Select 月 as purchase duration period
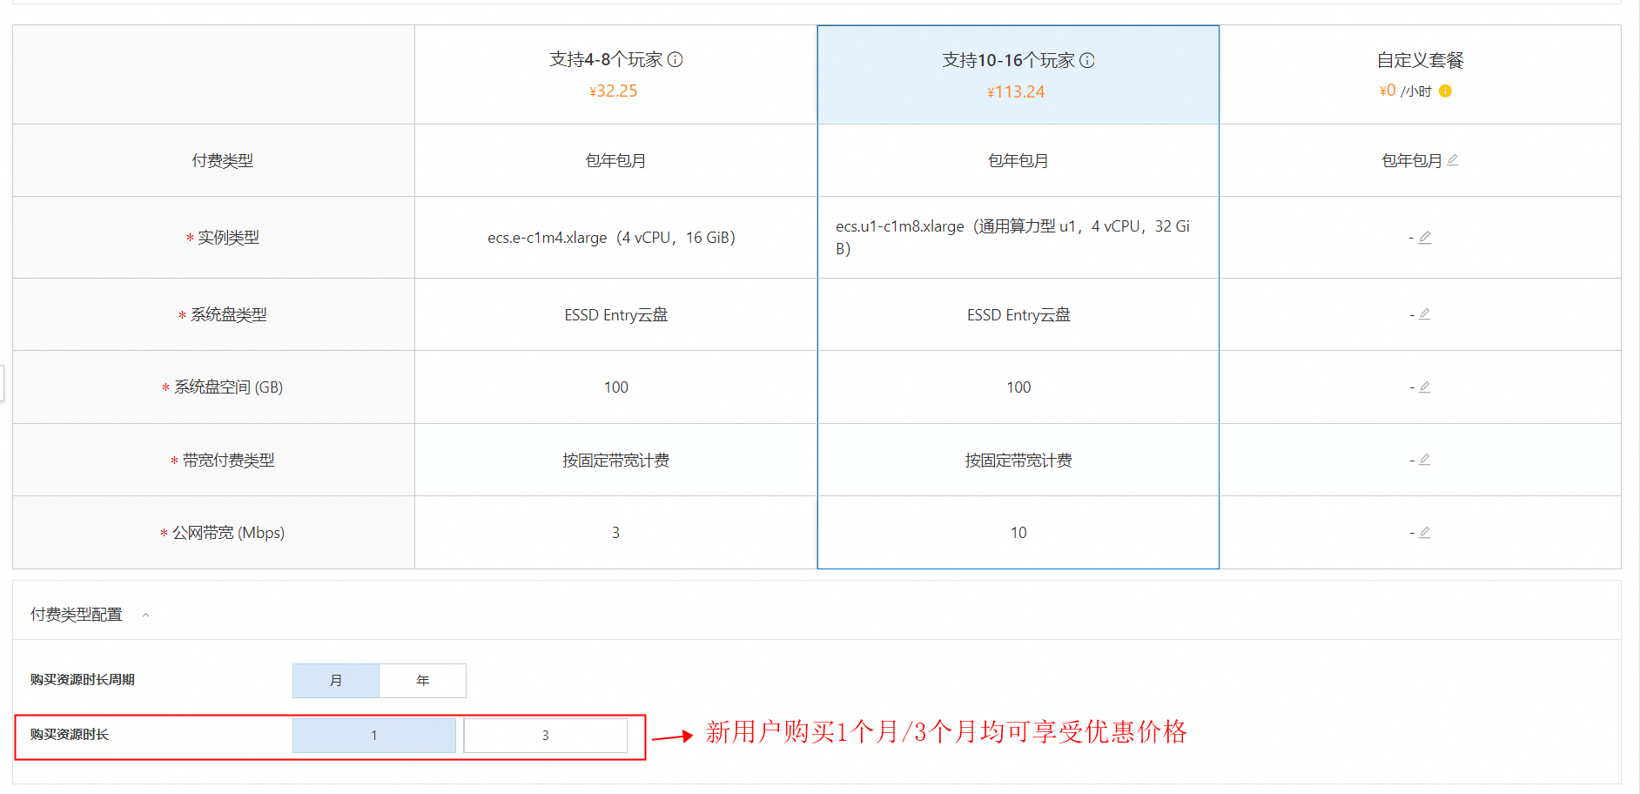Viewport: 1640px width, 794px height. (336, 680)
